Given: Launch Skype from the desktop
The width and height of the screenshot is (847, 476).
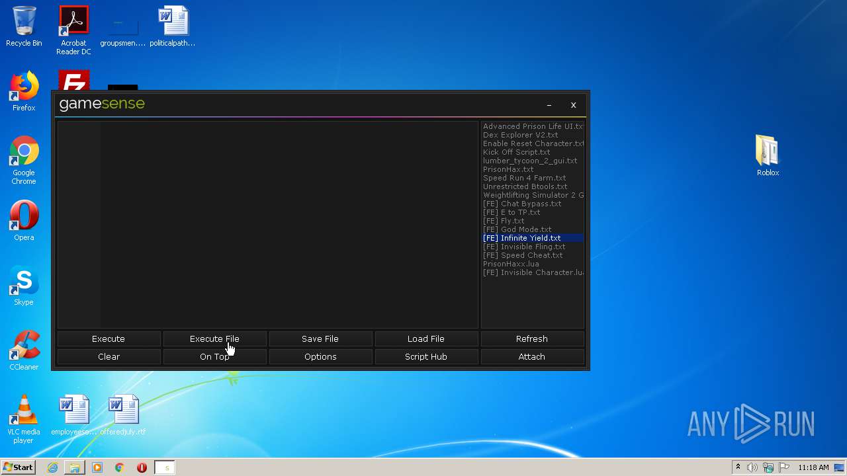Looking at the screenshot, I should pyautogui.click(x=24, y=286).
